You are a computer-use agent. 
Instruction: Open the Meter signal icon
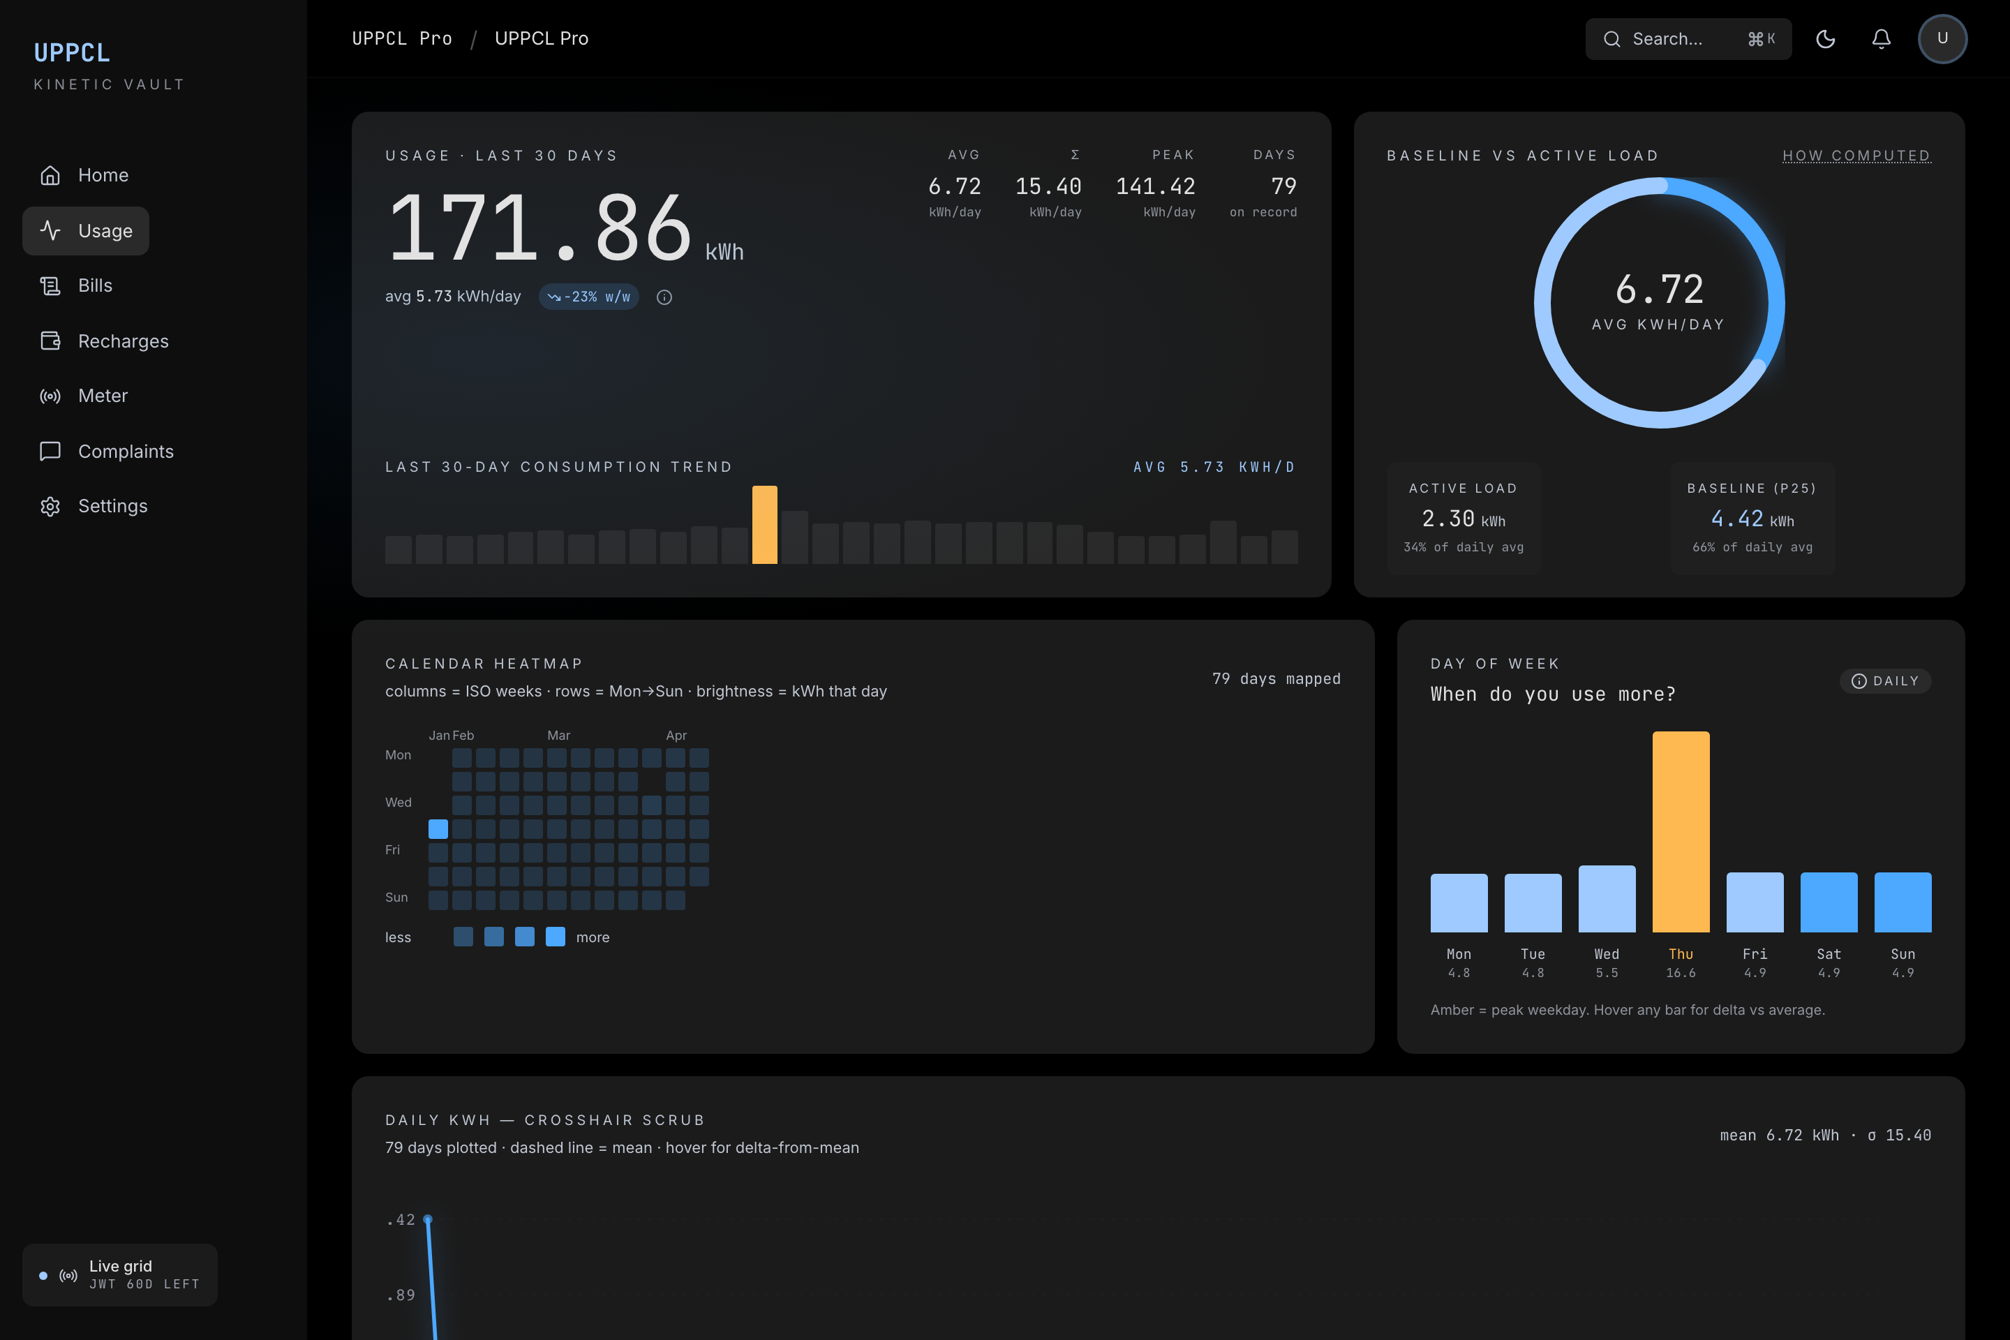point(50,396)
